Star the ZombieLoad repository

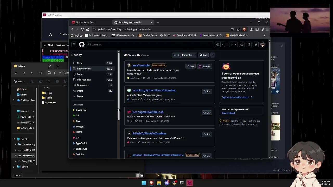click(207, 113)
